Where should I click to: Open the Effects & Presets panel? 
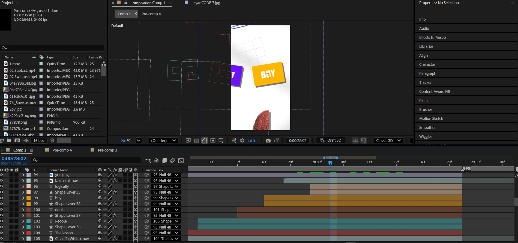pyautogui.click(x=433, y=37)
